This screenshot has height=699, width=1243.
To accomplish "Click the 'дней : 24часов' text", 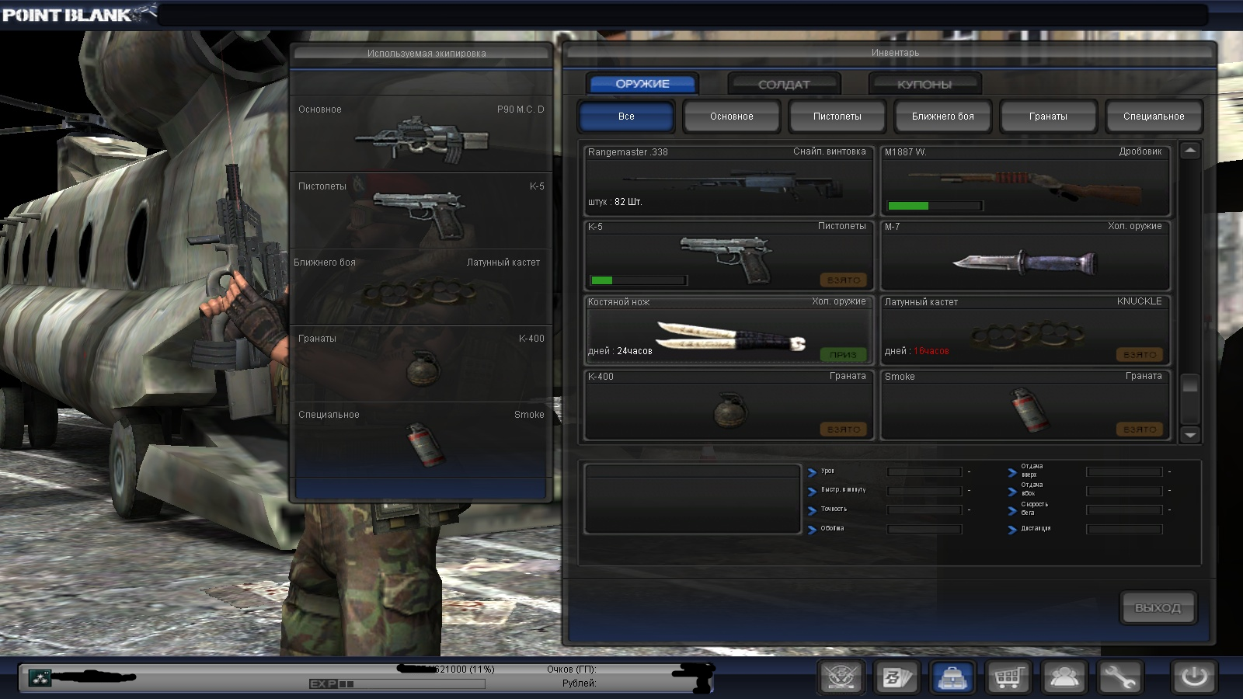I will (620, 351).
